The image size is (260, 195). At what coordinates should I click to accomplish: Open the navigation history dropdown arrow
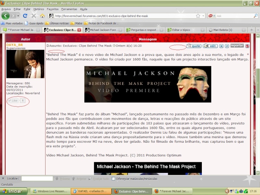click(x=18, y=16)
